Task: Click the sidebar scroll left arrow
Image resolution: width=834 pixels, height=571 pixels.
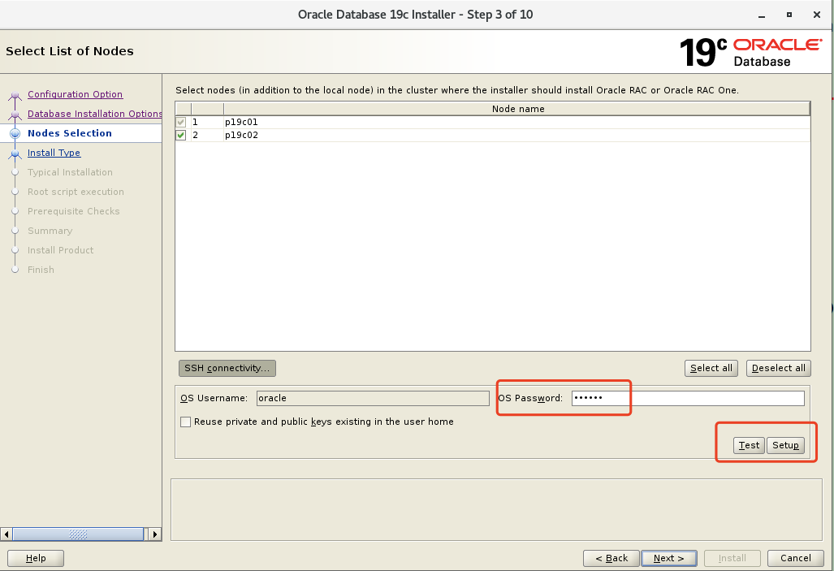Action: click(6, 534)
